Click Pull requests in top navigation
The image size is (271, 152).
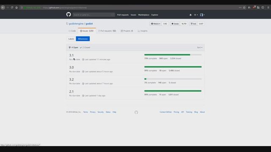123,15
